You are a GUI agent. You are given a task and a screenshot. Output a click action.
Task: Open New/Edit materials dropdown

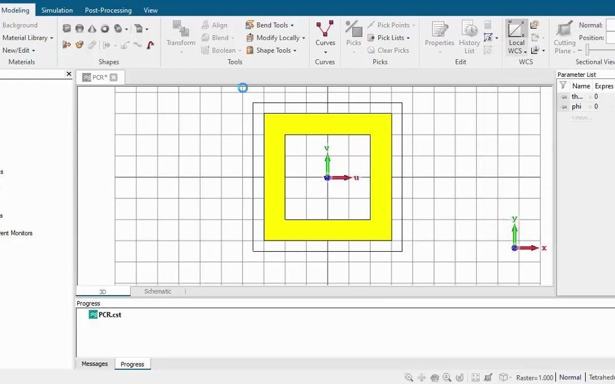[19, 50]
